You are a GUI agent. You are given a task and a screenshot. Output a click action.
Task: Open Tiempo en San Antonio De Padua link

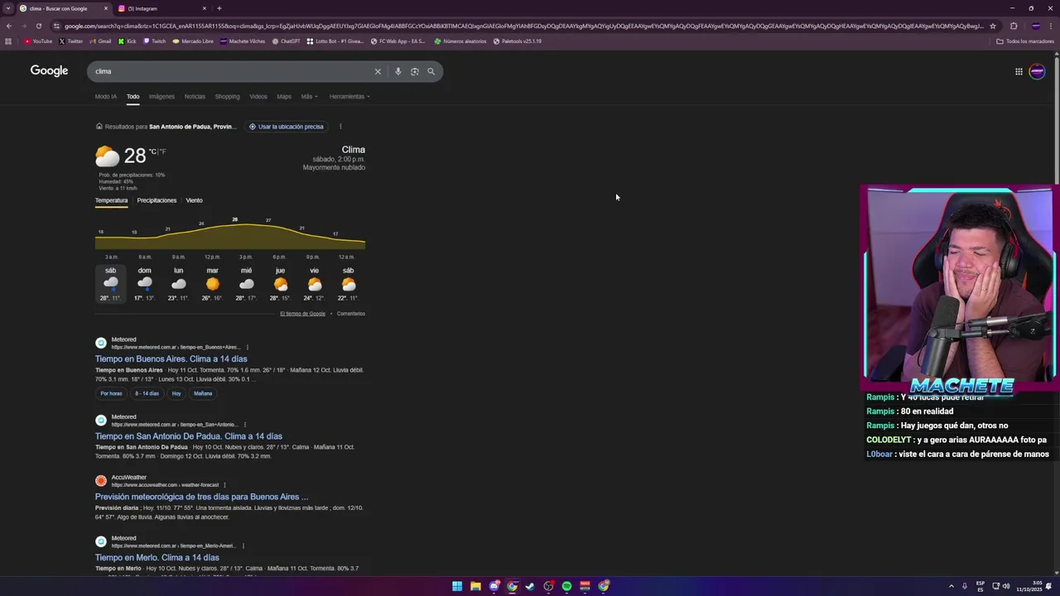pos(189,436)
